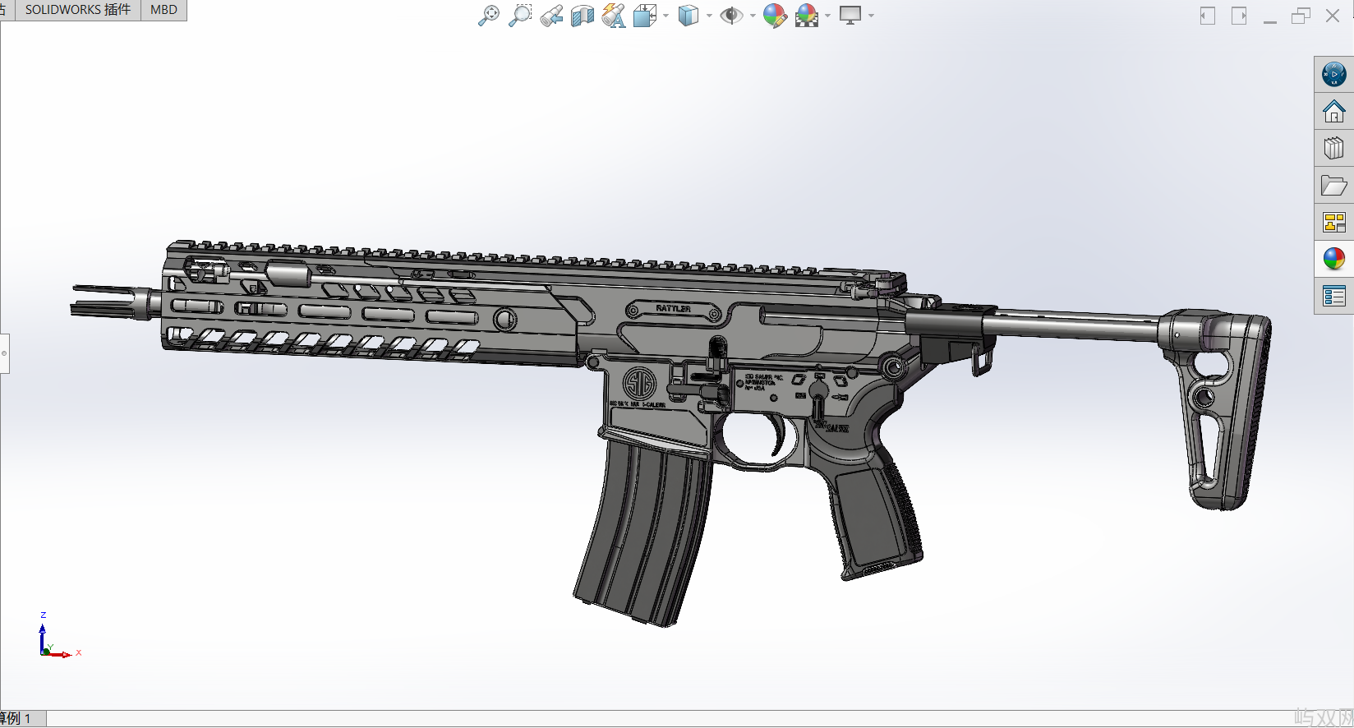
Task: Open the Design Library task pane
Action: point(1333,148)
